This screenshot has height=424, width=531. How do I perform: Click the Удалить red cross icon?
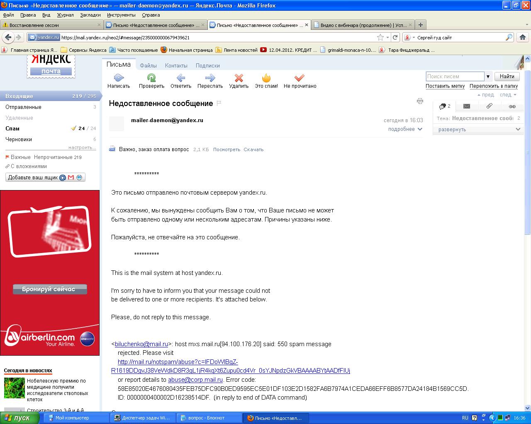239,77
